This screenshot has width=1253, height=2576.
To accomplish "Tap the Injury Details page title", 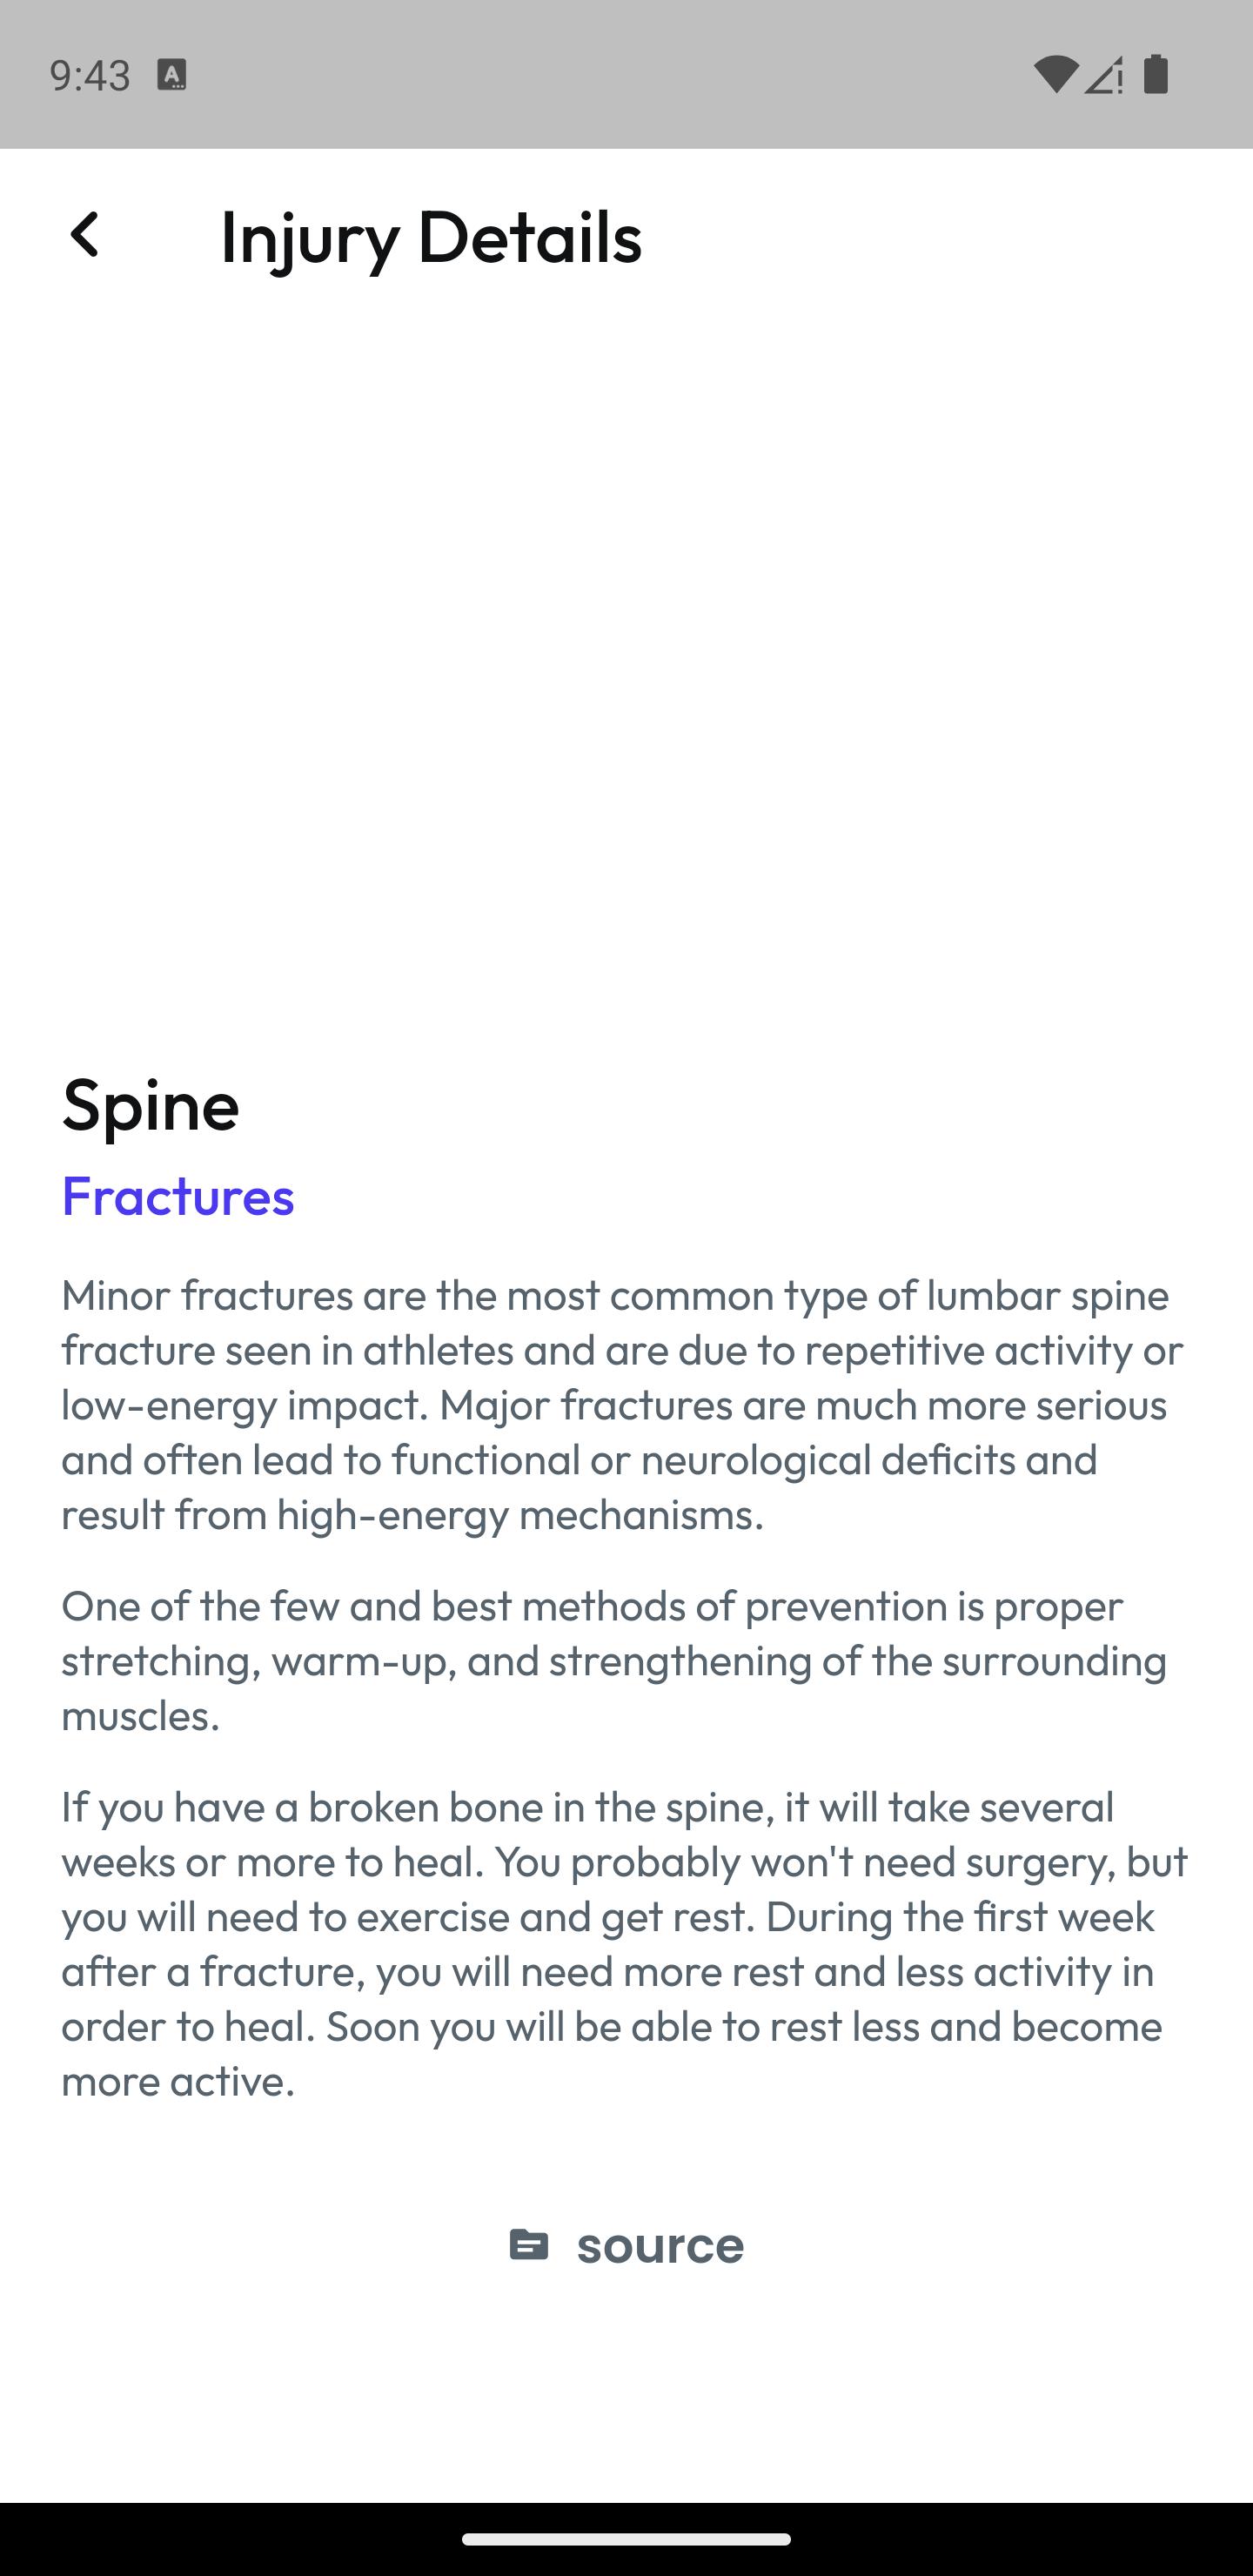I will 431,238.
